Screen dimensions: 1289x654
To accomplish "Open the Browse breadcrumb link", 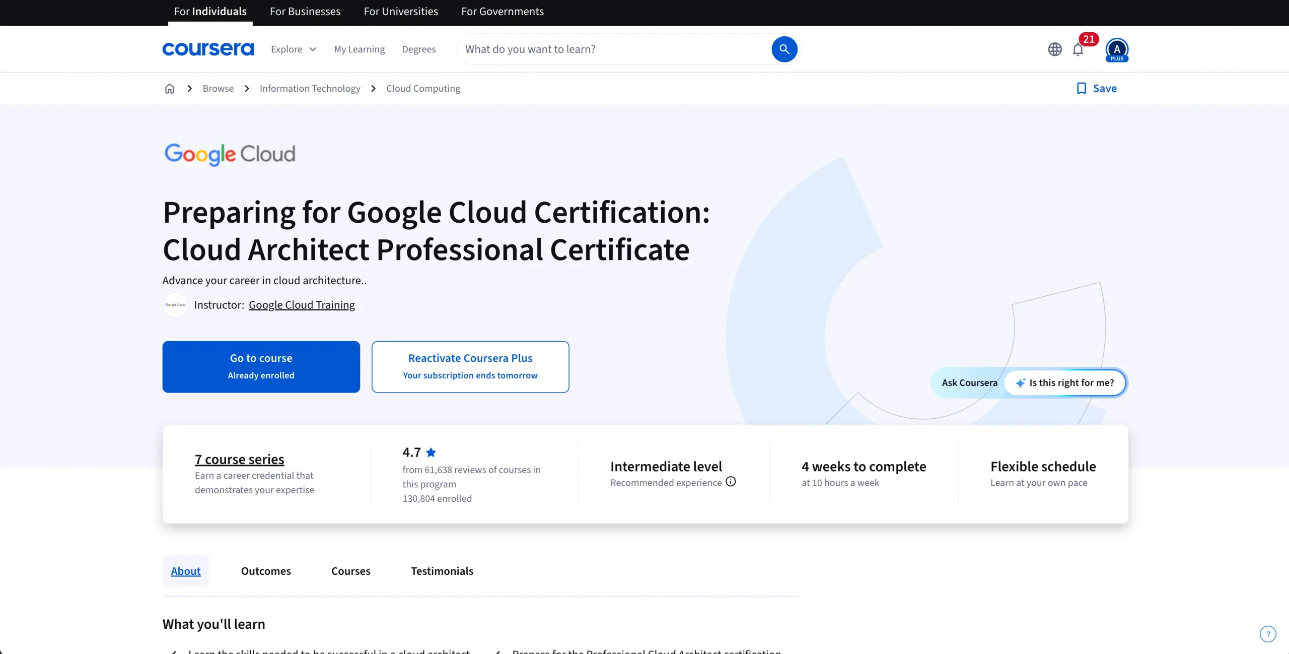I will click(218, 89).
